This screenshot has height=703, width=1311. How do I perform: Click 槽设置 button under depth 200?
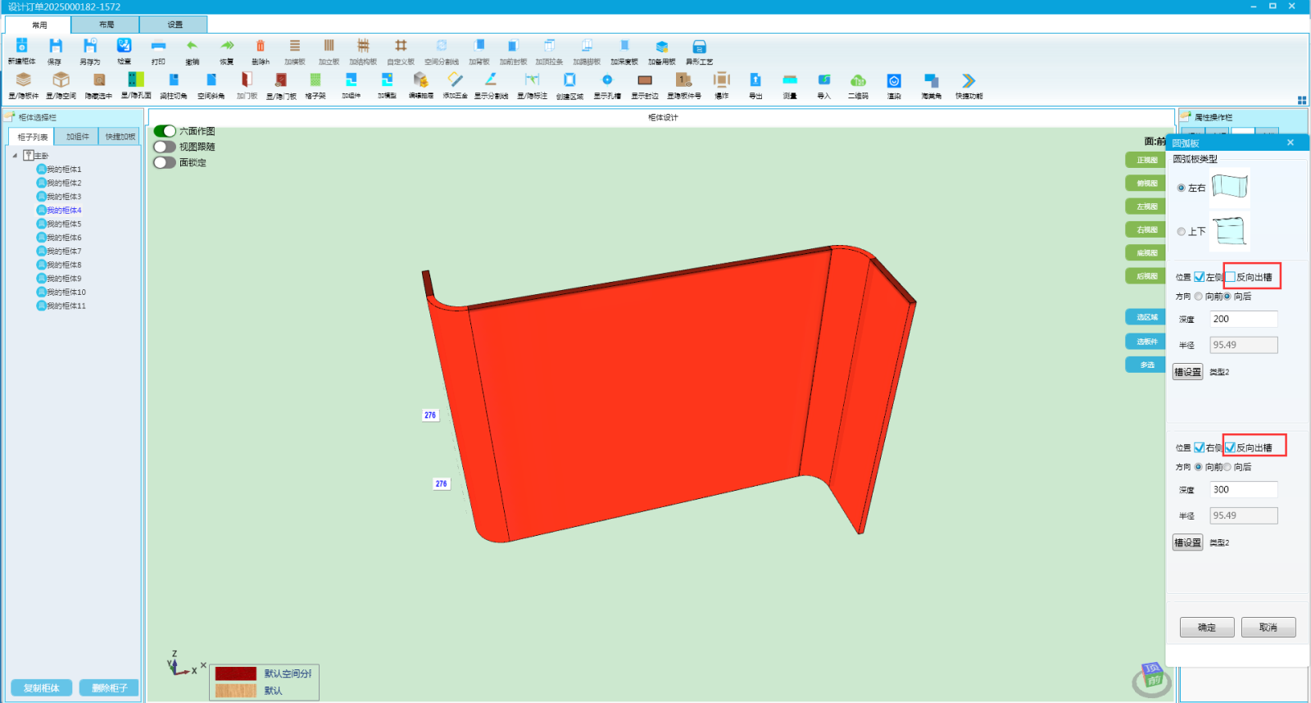(1187, 372)
